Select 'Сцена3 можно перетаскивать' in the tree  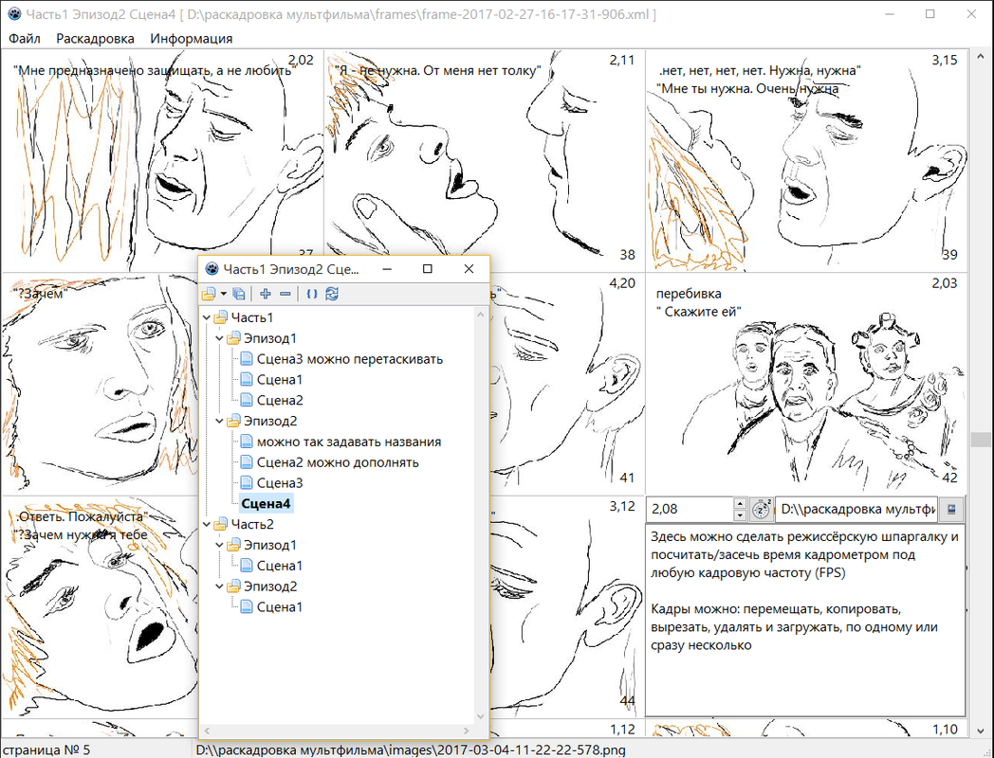349,359
